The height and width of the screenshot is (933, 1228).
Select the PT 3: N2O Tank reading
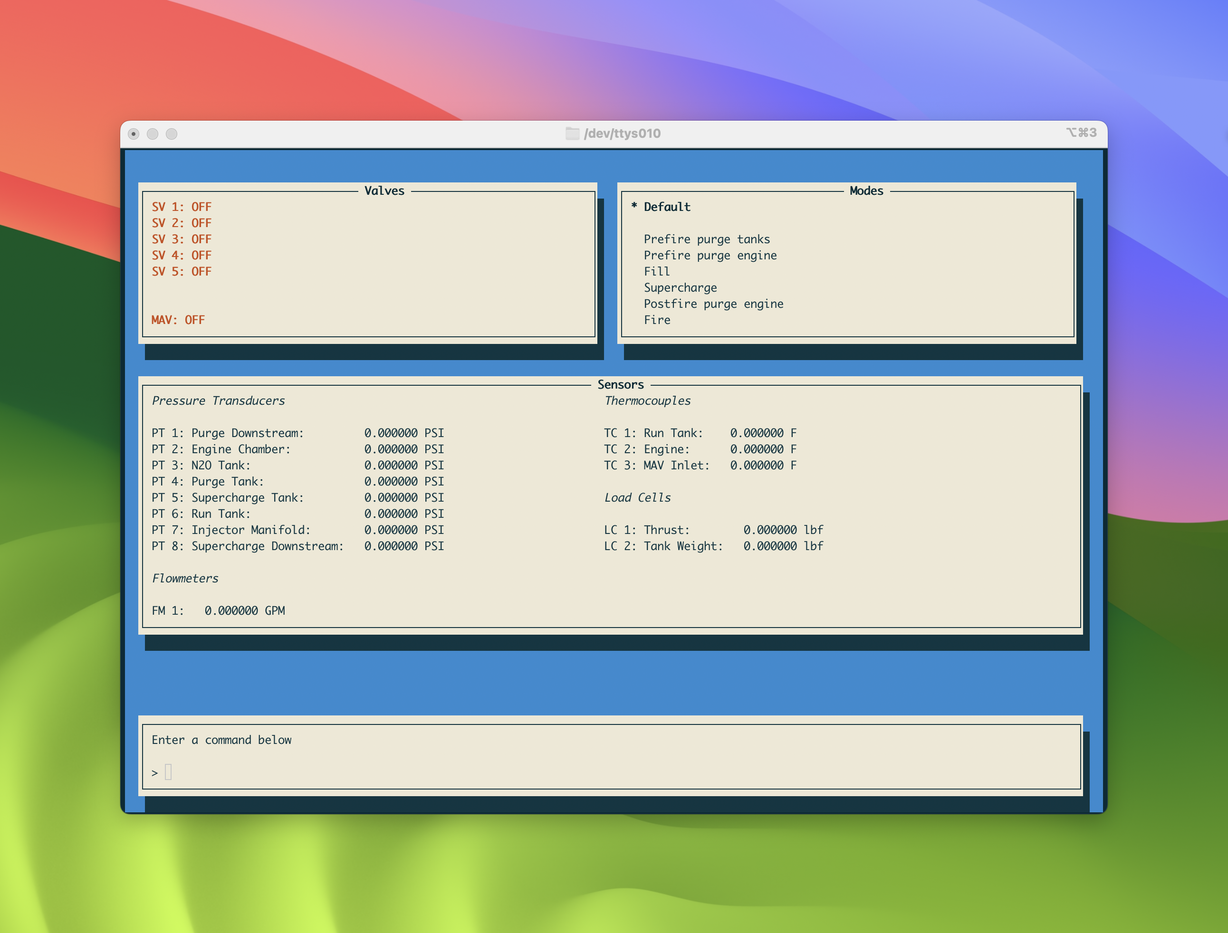pyautogui.click(x=297, y=466)
